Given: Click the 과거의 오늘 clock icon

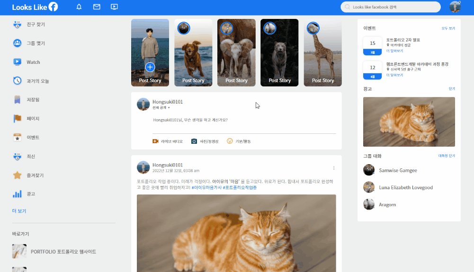Looking at the screenshot, I should (x=17, y=80).
